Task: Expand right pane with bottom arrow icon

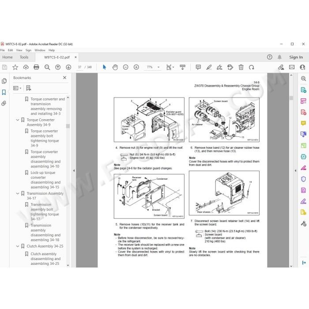Action: click(x=304, y=263)
